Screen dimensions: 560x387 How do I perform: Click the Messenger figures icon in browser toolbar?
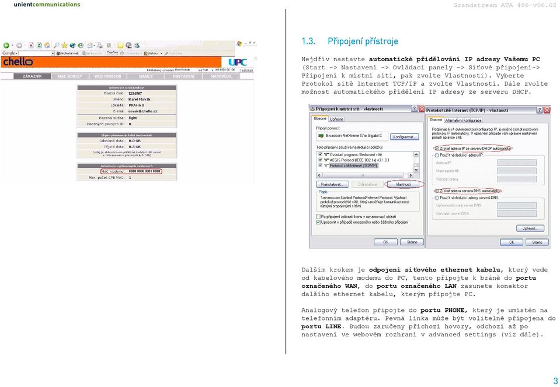137,45
